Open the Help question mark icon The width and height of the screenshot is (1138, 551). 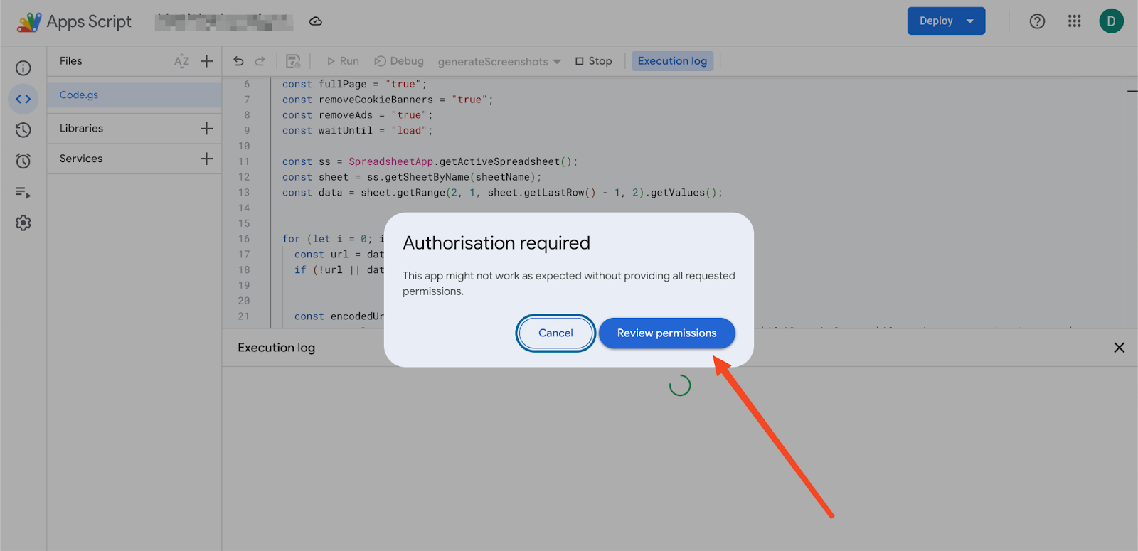pos(1037,21)
